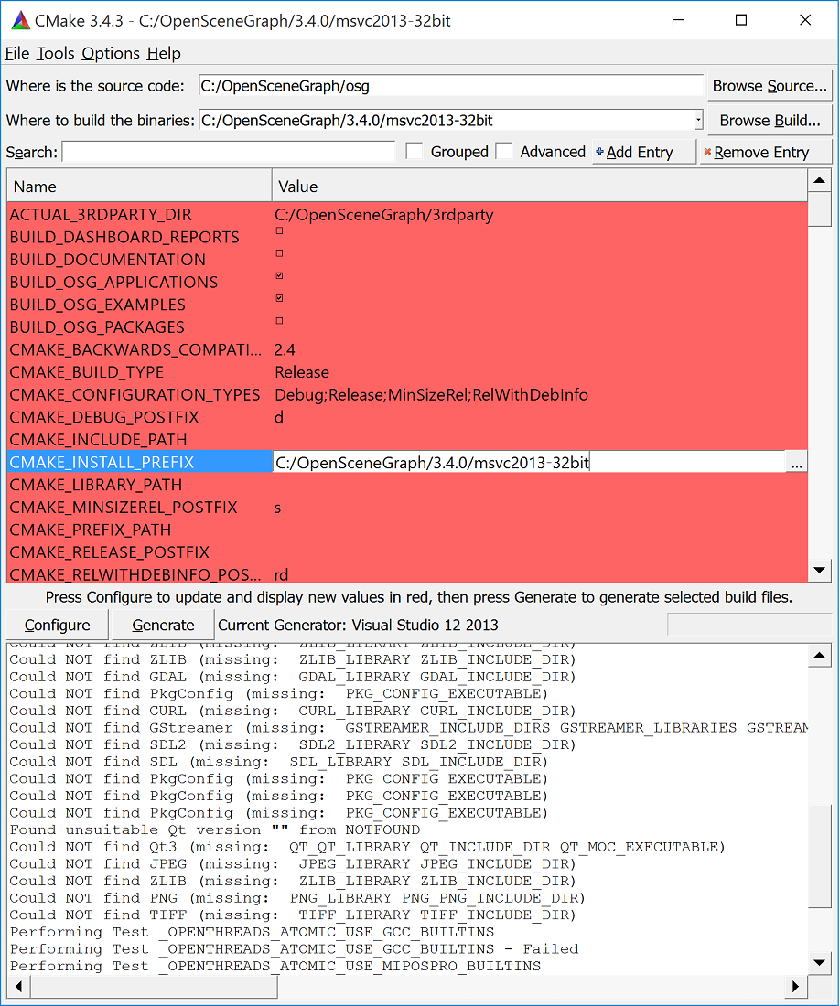Viewport: 840px width, 1006px height.
Task: Sort by the Value column header
Action: click(x=540, y=186)
